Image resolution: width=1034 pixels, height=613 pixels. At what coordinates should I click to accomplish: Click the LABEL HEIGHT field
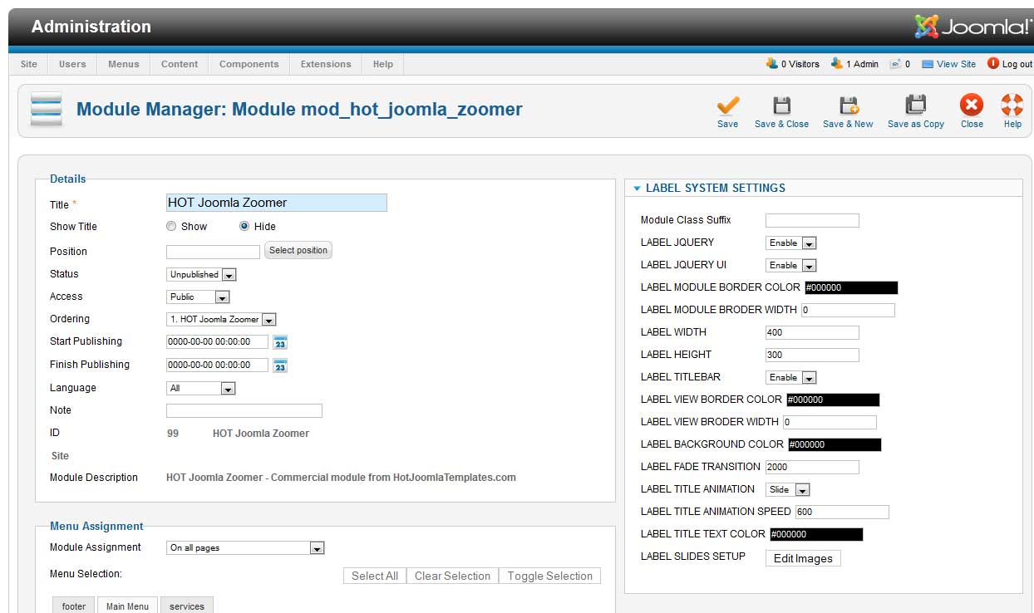click(812, 355)
